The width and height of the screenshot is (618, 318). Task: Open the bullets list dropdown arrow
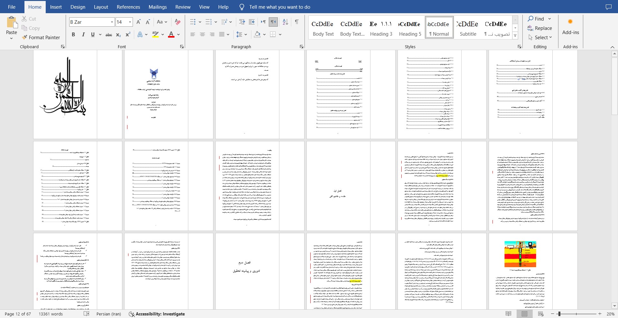(x=200, y=22)
